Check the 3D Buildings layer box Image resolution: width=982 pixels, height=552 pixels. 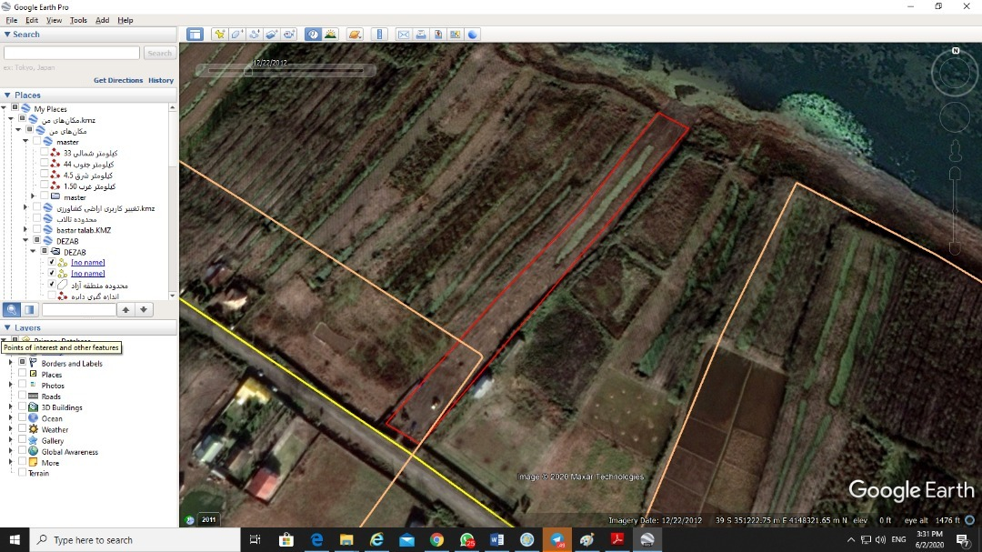(23, 407)
